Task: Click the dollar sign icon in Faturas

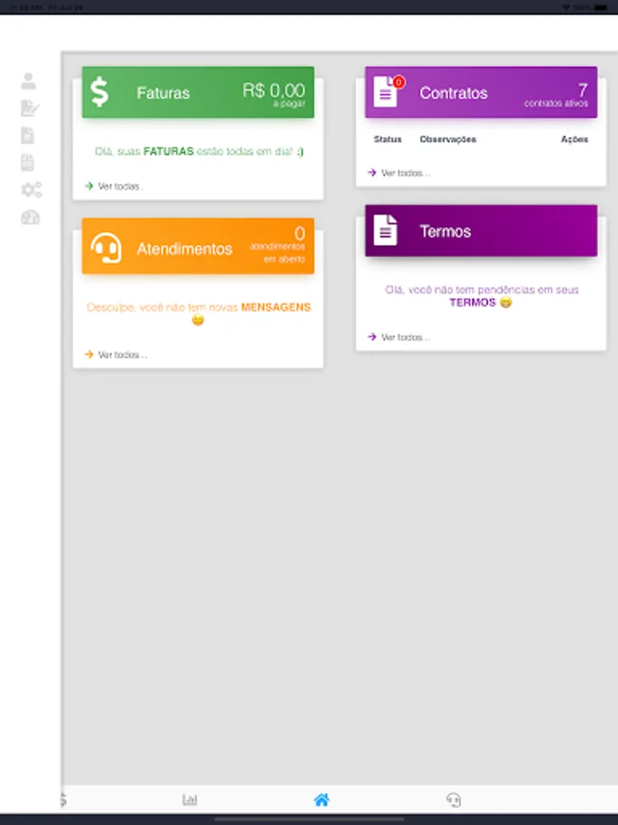Action: (x=99, y=92)
